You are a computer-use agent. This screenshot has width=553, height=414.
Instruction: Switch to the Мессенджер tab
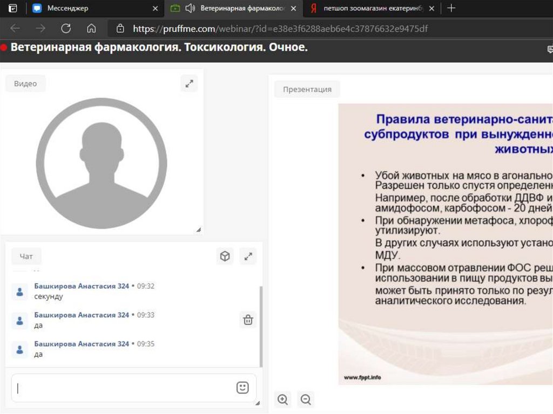pos(68,8)
